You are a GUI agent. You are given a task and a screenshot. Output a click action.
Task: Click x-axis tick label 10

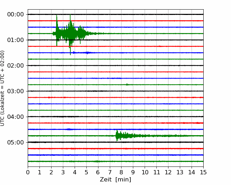pos(145,172)
